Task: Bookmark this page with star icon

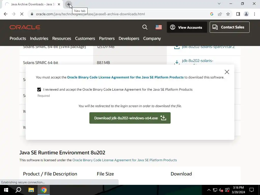Action: 228,14
